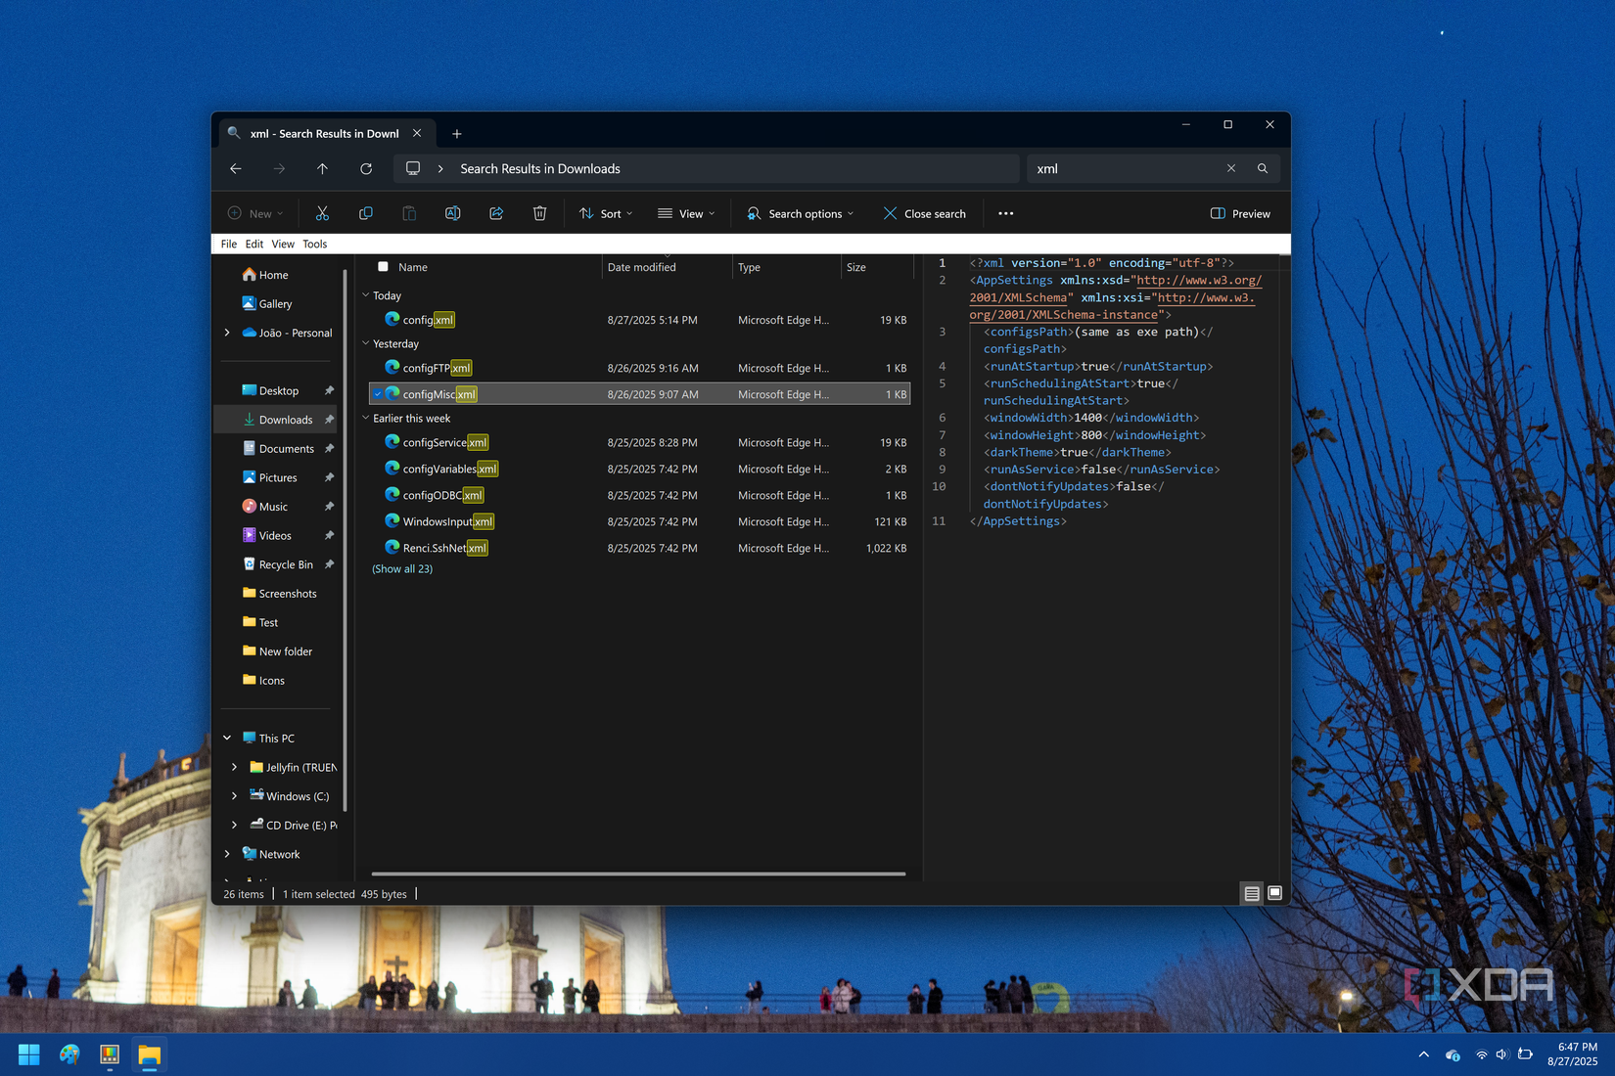Open the Start menu from the taskbar
This screenshot has height=1076, width=1615.
click(x=27, y=1054)
